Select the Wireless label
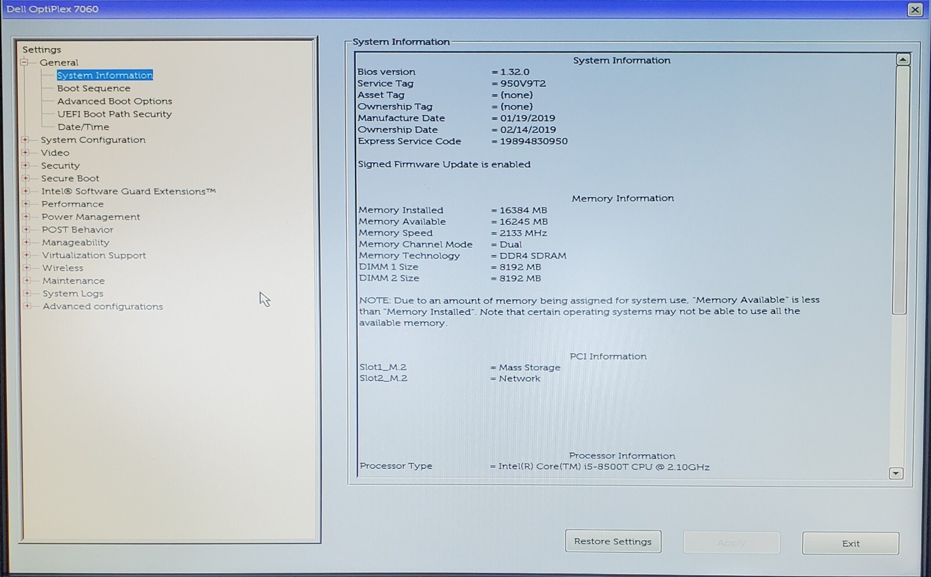This screenshot has height=577, width=931. [x=62, y=268]
